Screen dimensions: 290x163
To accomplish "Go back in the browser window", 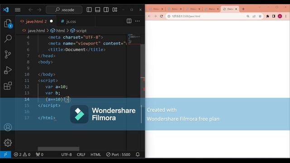I will tap(149, 16).
